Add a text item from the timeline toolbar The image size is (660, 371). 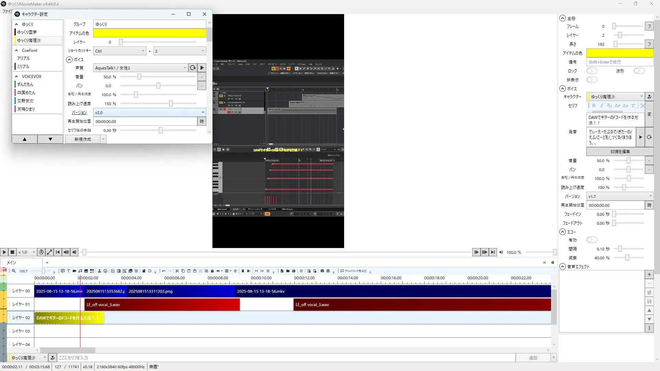point(68,271)
